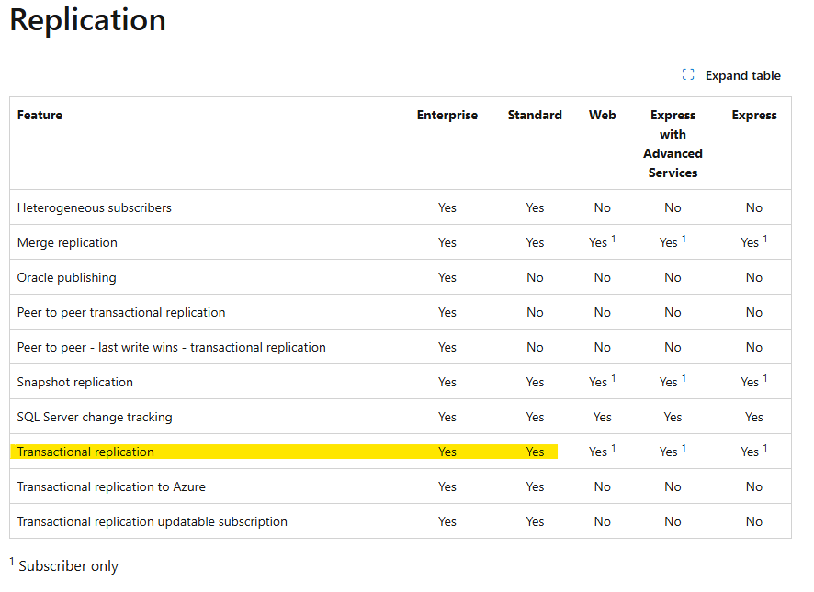Select Peer to peer transactional replication label
Viewport: 814px width, 592px height.
pyautogui.click(x=121, y=312)
